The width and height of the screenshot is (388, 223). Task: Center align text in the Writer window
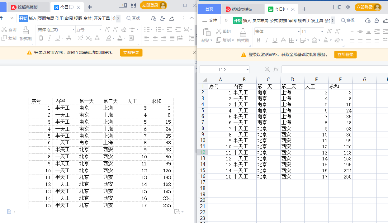coord(156,38)
